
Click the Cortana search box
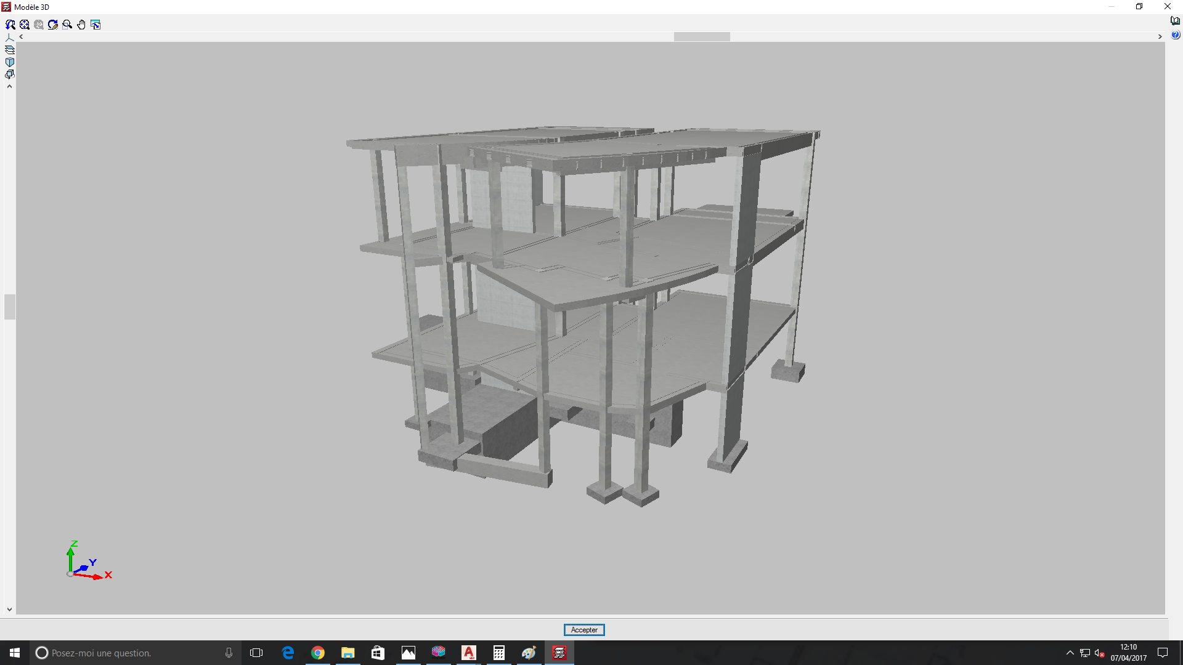click(134, 653)
